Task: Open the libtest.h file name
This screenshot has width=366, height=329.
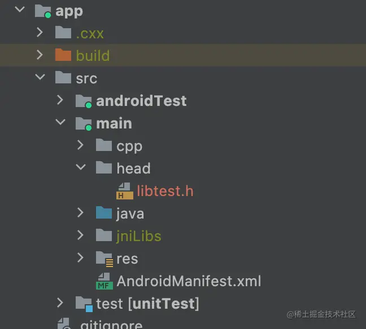Action: coord(165,191)
